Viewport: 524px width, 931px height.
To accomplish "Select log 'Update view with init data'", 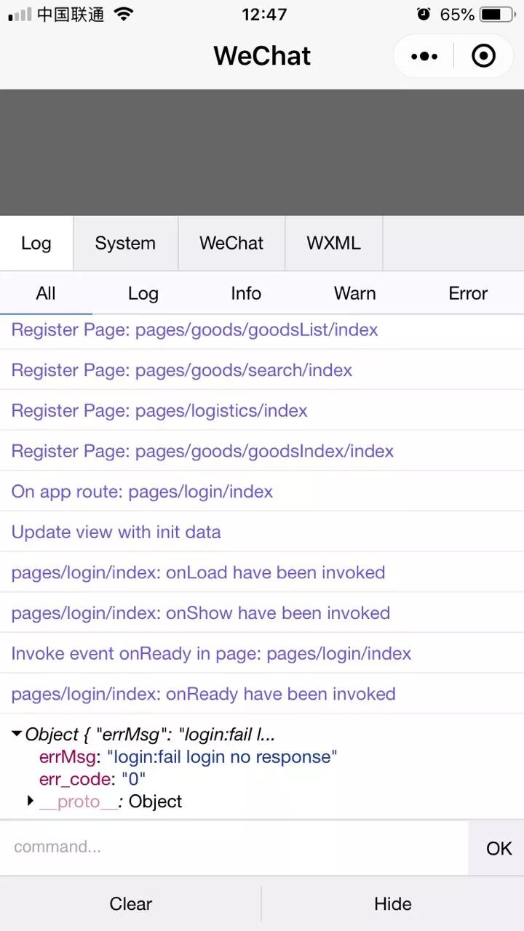I will (262, 532).
